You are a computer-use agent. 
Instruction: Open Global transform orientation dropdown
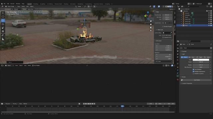click(79, 7)
